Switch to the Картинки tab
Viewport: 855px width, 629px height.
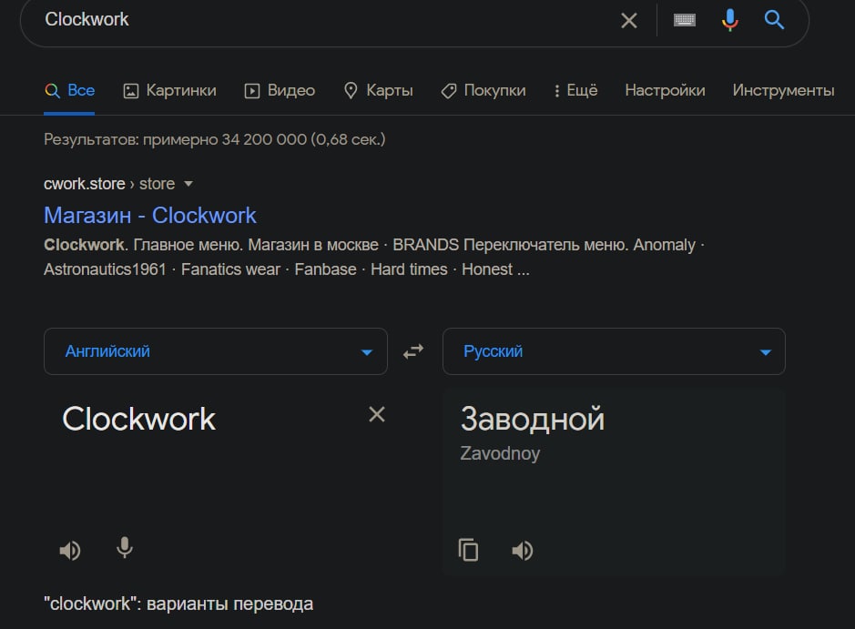(x=169, y=90)
